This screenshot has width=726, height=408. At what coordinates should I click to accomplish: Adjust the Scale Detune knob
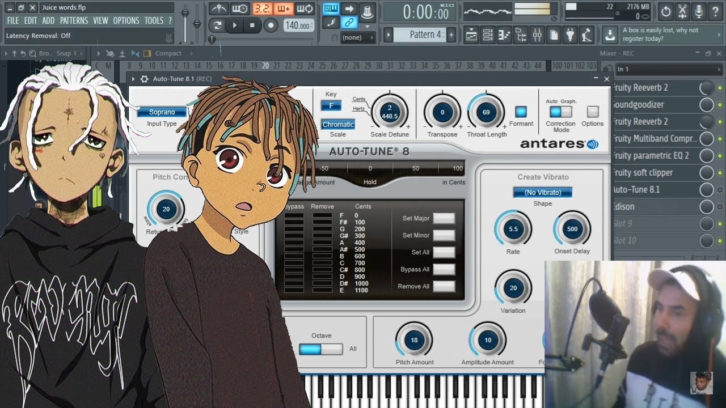[x=390, y=112]
